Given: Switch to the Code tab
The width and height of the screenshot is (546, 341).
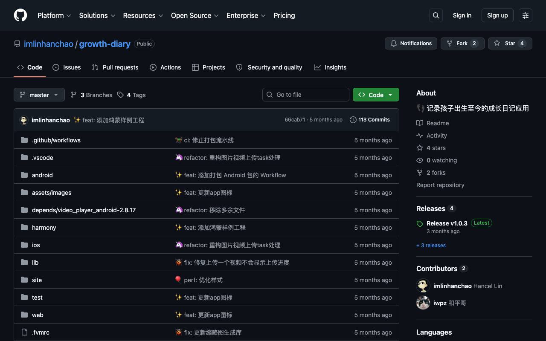Looking at the screenshot, I should pyautogui.click(x=30, y=67).
